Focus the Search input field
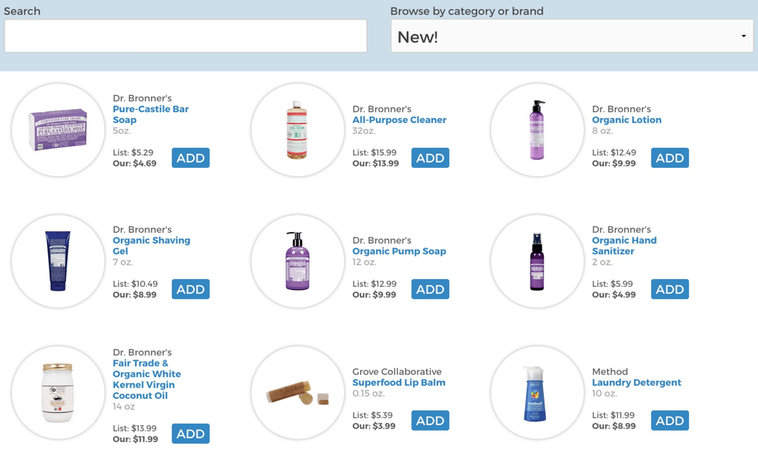 [x=186, y=36]
